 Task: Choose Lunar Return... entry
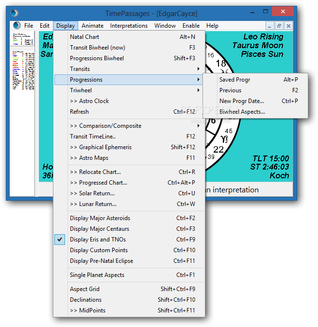(129, 204)
